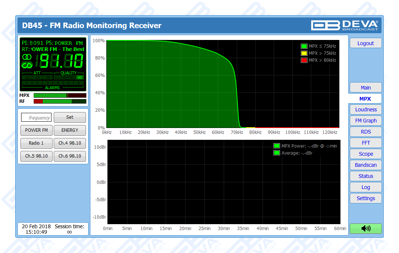Click the red MPX > 80kHz legend swatch
The image size is (399, 253).
[x=304, y=60]
